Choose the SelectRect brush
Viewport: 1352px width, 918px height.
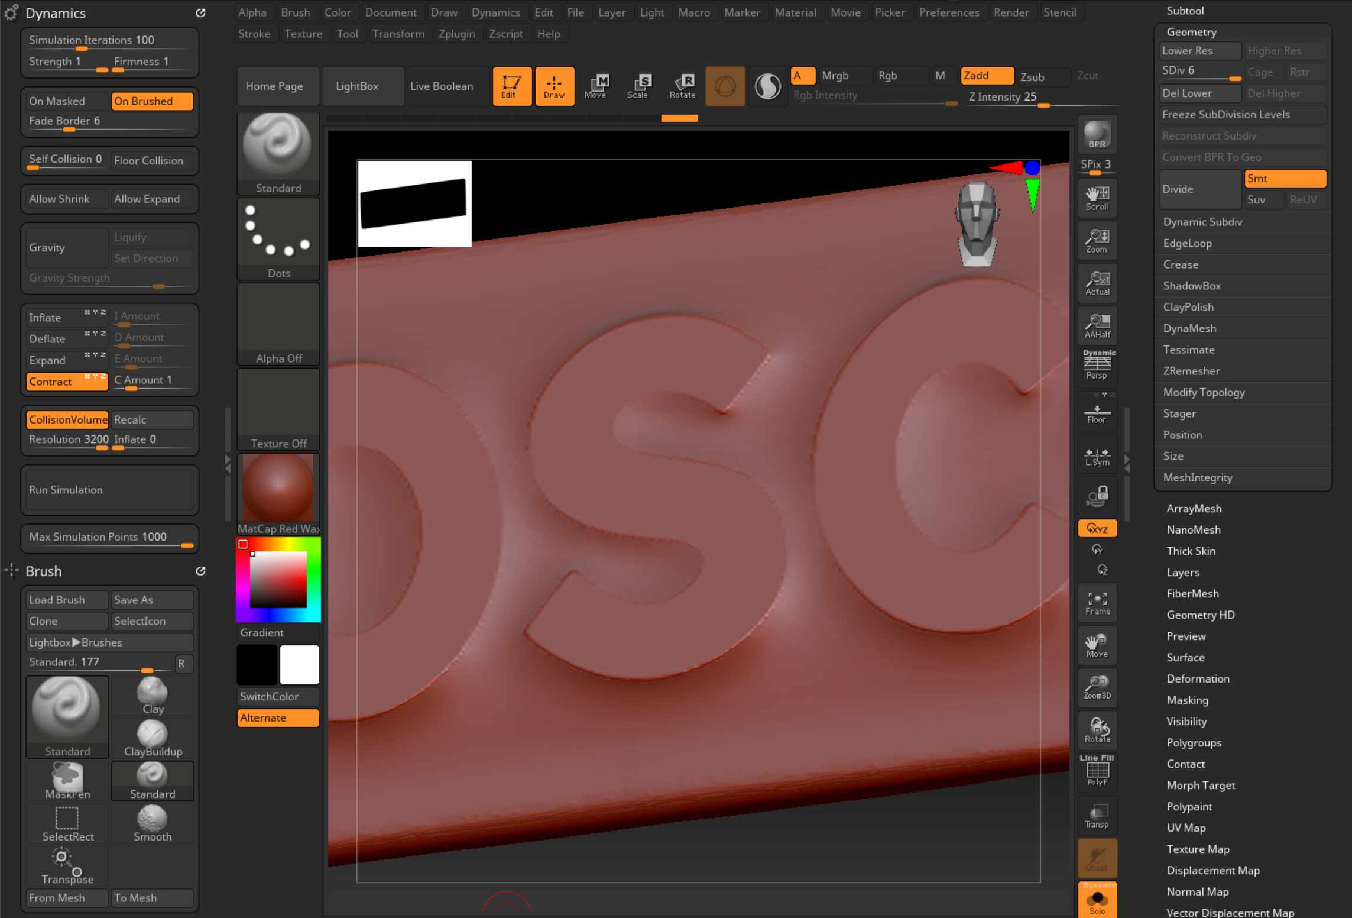click(x=67, y=823)
